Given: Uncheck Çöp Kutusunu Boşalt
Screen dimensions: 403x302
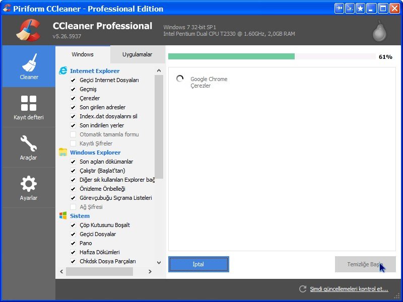Looking at the screenshot, I should (73, 225).
